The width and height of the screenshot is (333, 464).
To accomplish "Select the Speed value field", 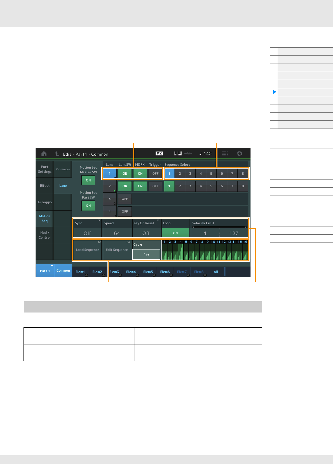I will pos(117,228).
